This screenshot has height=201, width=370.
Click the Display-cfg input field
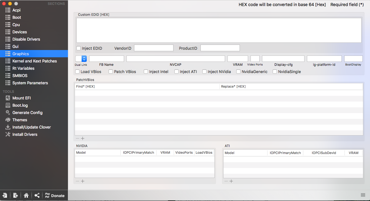coord(283,59)
